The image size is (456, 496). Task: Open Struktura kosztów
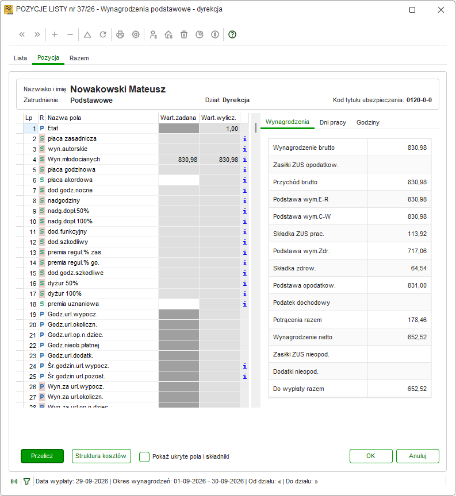click(x=101, y=456)
